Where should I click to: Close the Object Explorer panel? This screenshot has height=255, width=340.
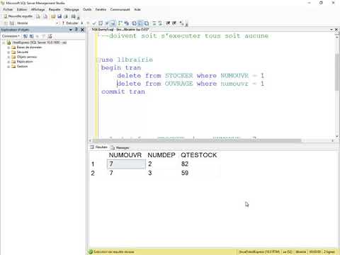coord(82,30)
